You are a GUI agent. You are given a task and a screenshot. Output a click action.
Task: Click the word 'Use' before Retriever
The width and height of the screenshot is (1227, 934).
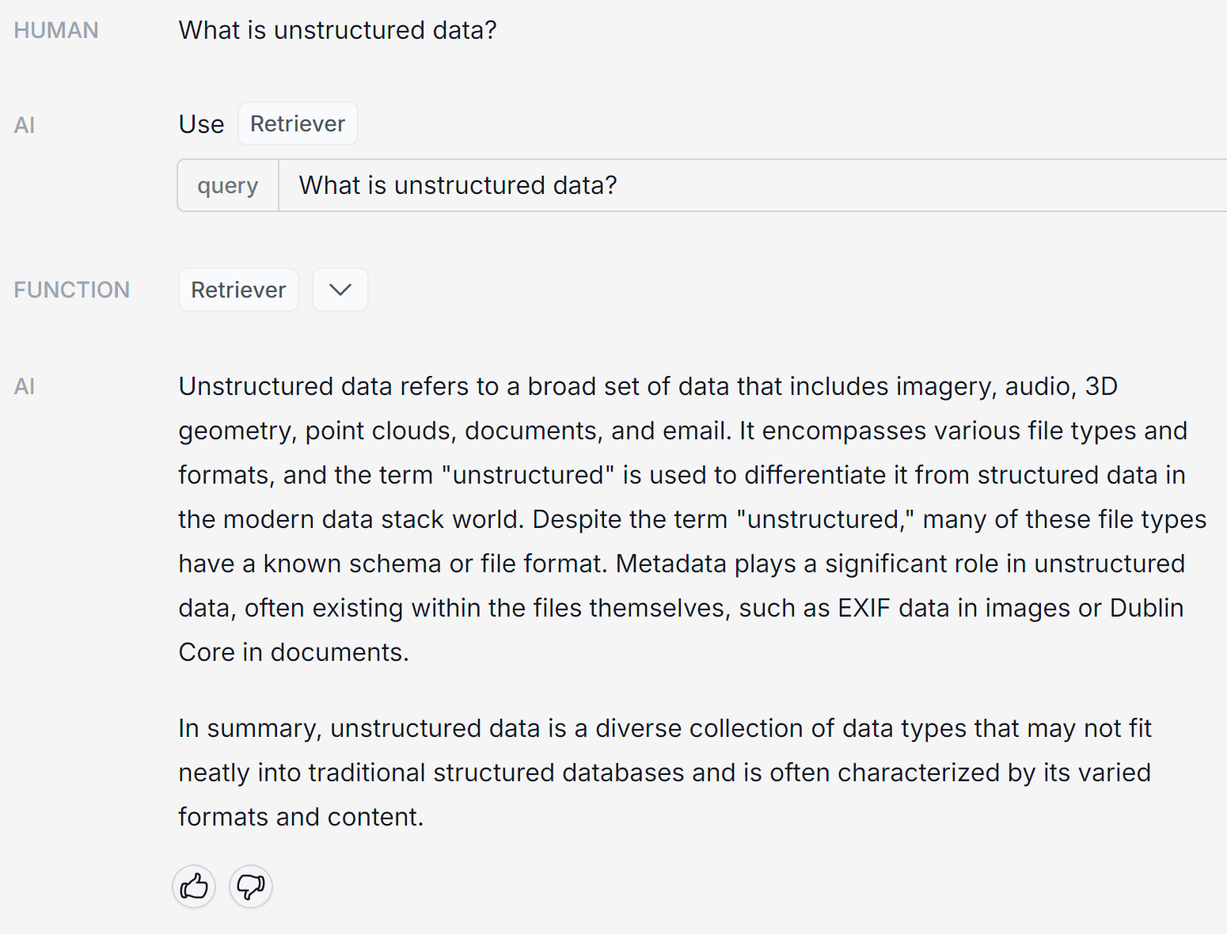coord(201,124)
